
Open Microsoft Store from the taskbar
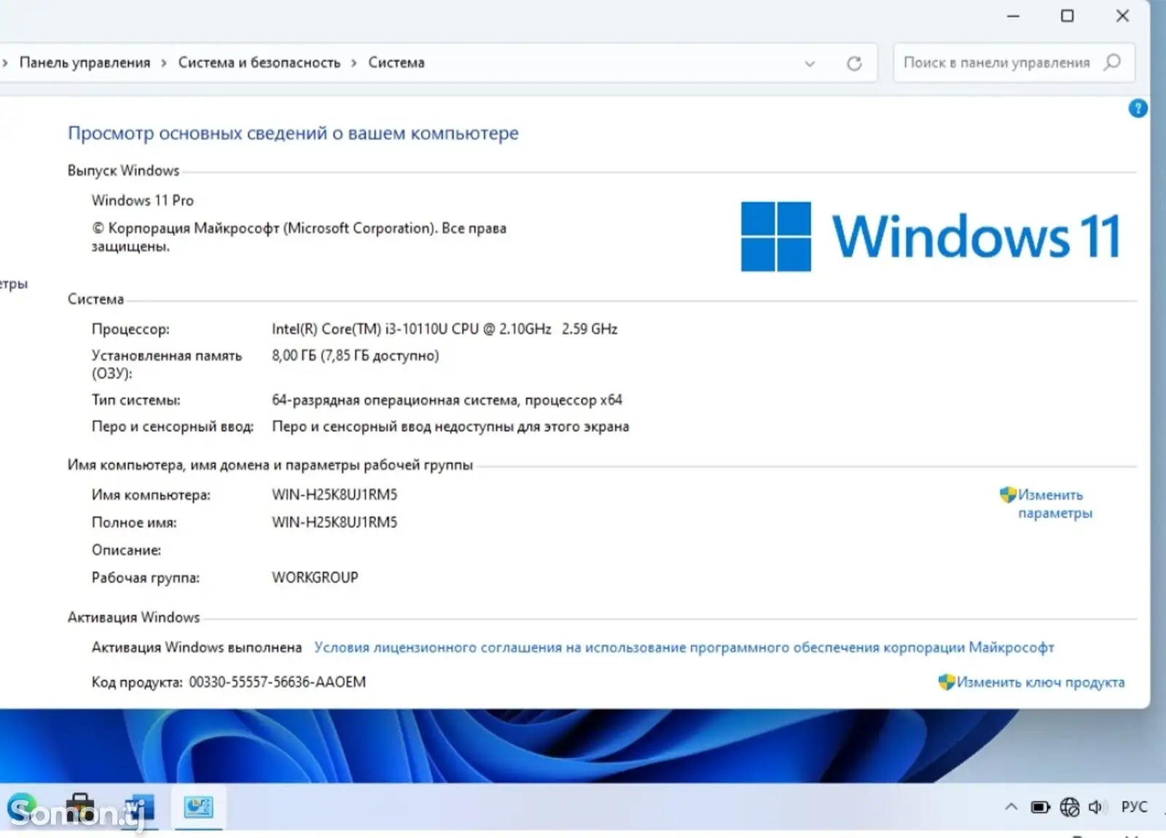pyautogui.click(x=80, y=808)
